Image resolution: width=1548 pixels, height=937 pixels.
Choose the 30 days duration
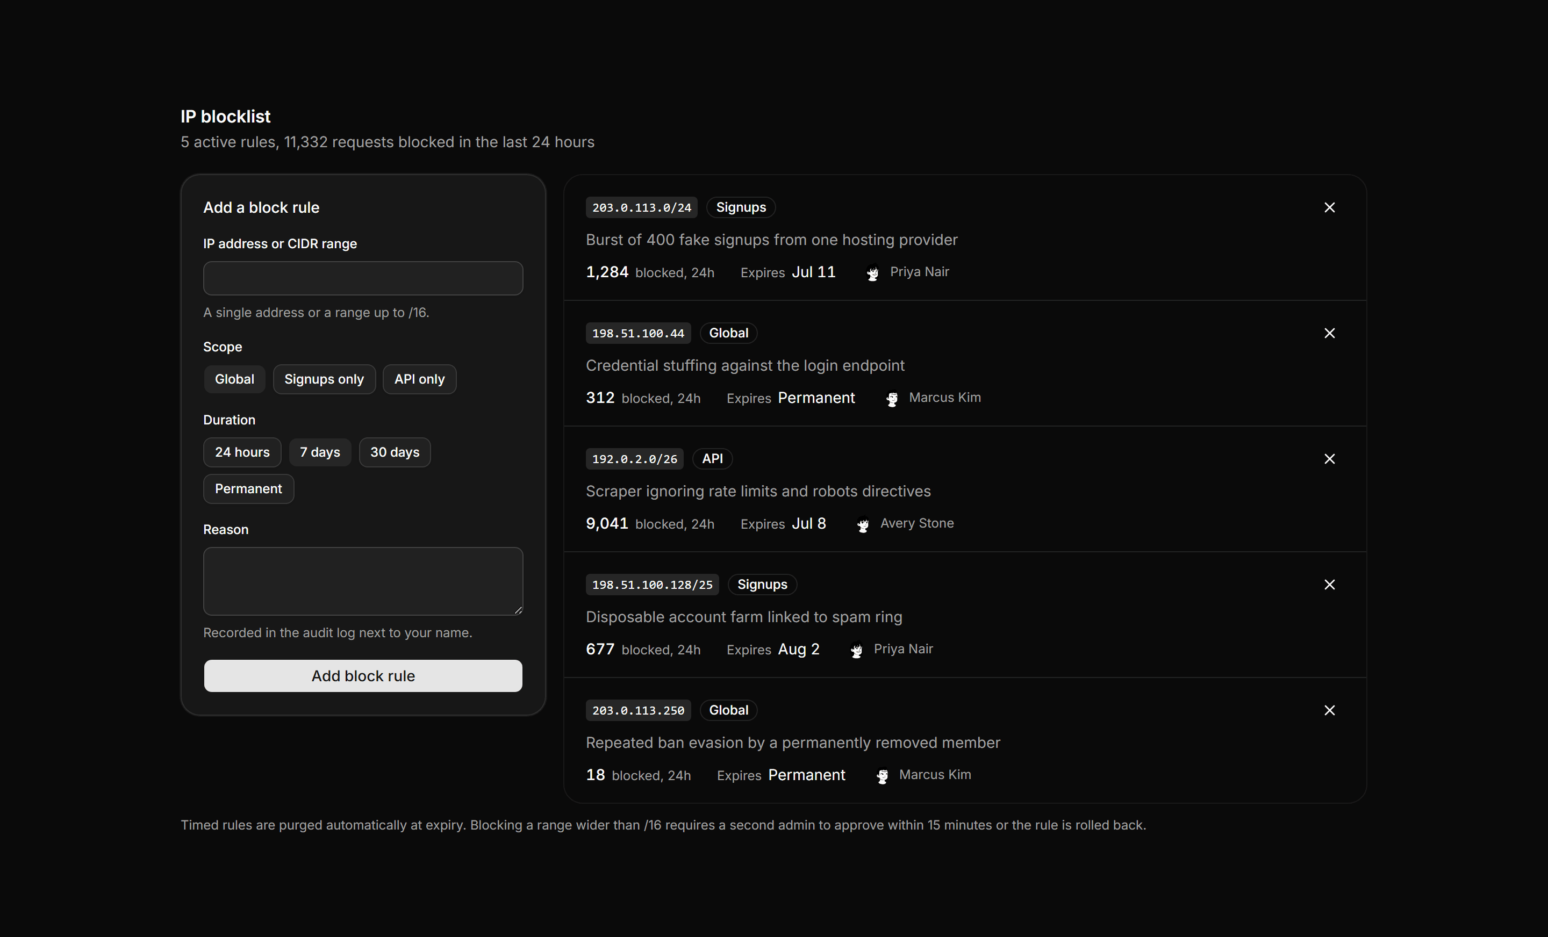point(395,452)
